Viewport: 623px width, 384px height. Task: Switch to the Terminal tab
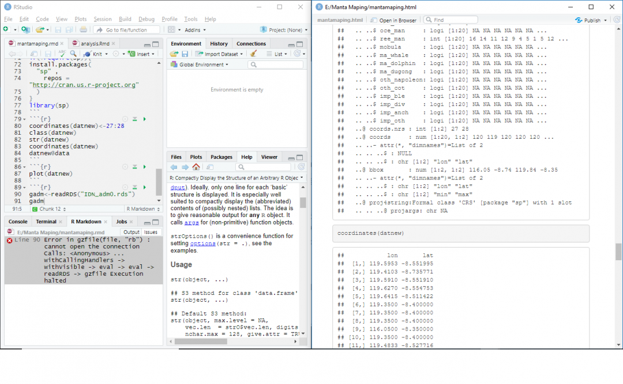point(46,222)
